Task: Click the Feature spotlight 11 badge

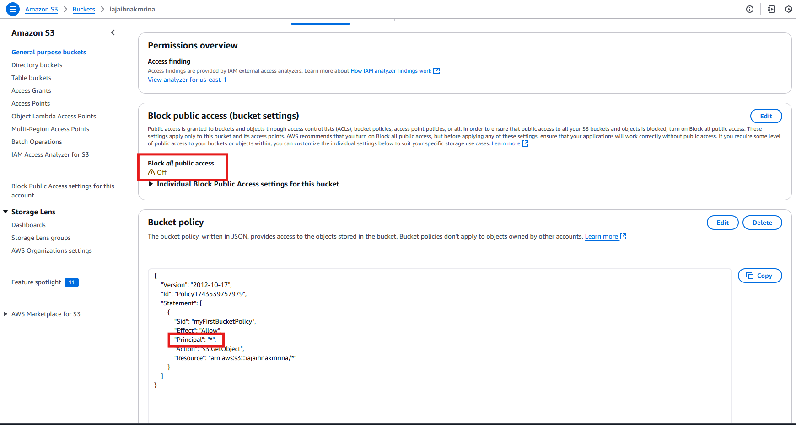Action: [x=72, y=282]
